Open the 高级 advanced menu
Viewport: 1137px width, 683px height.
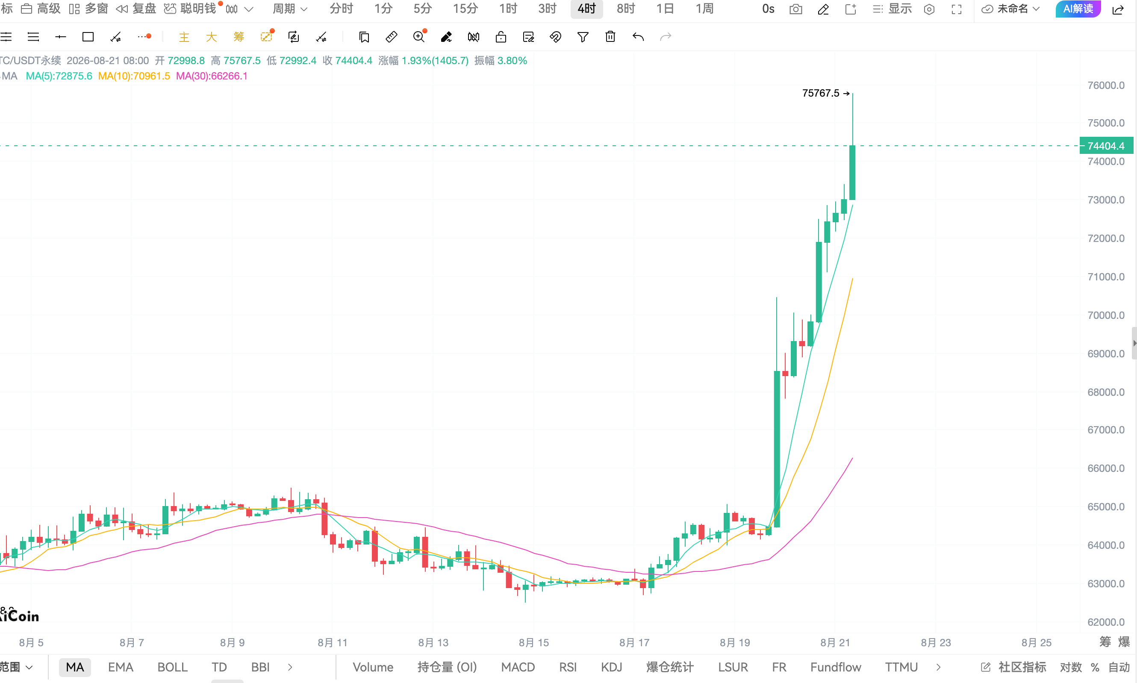coord(41,9)
